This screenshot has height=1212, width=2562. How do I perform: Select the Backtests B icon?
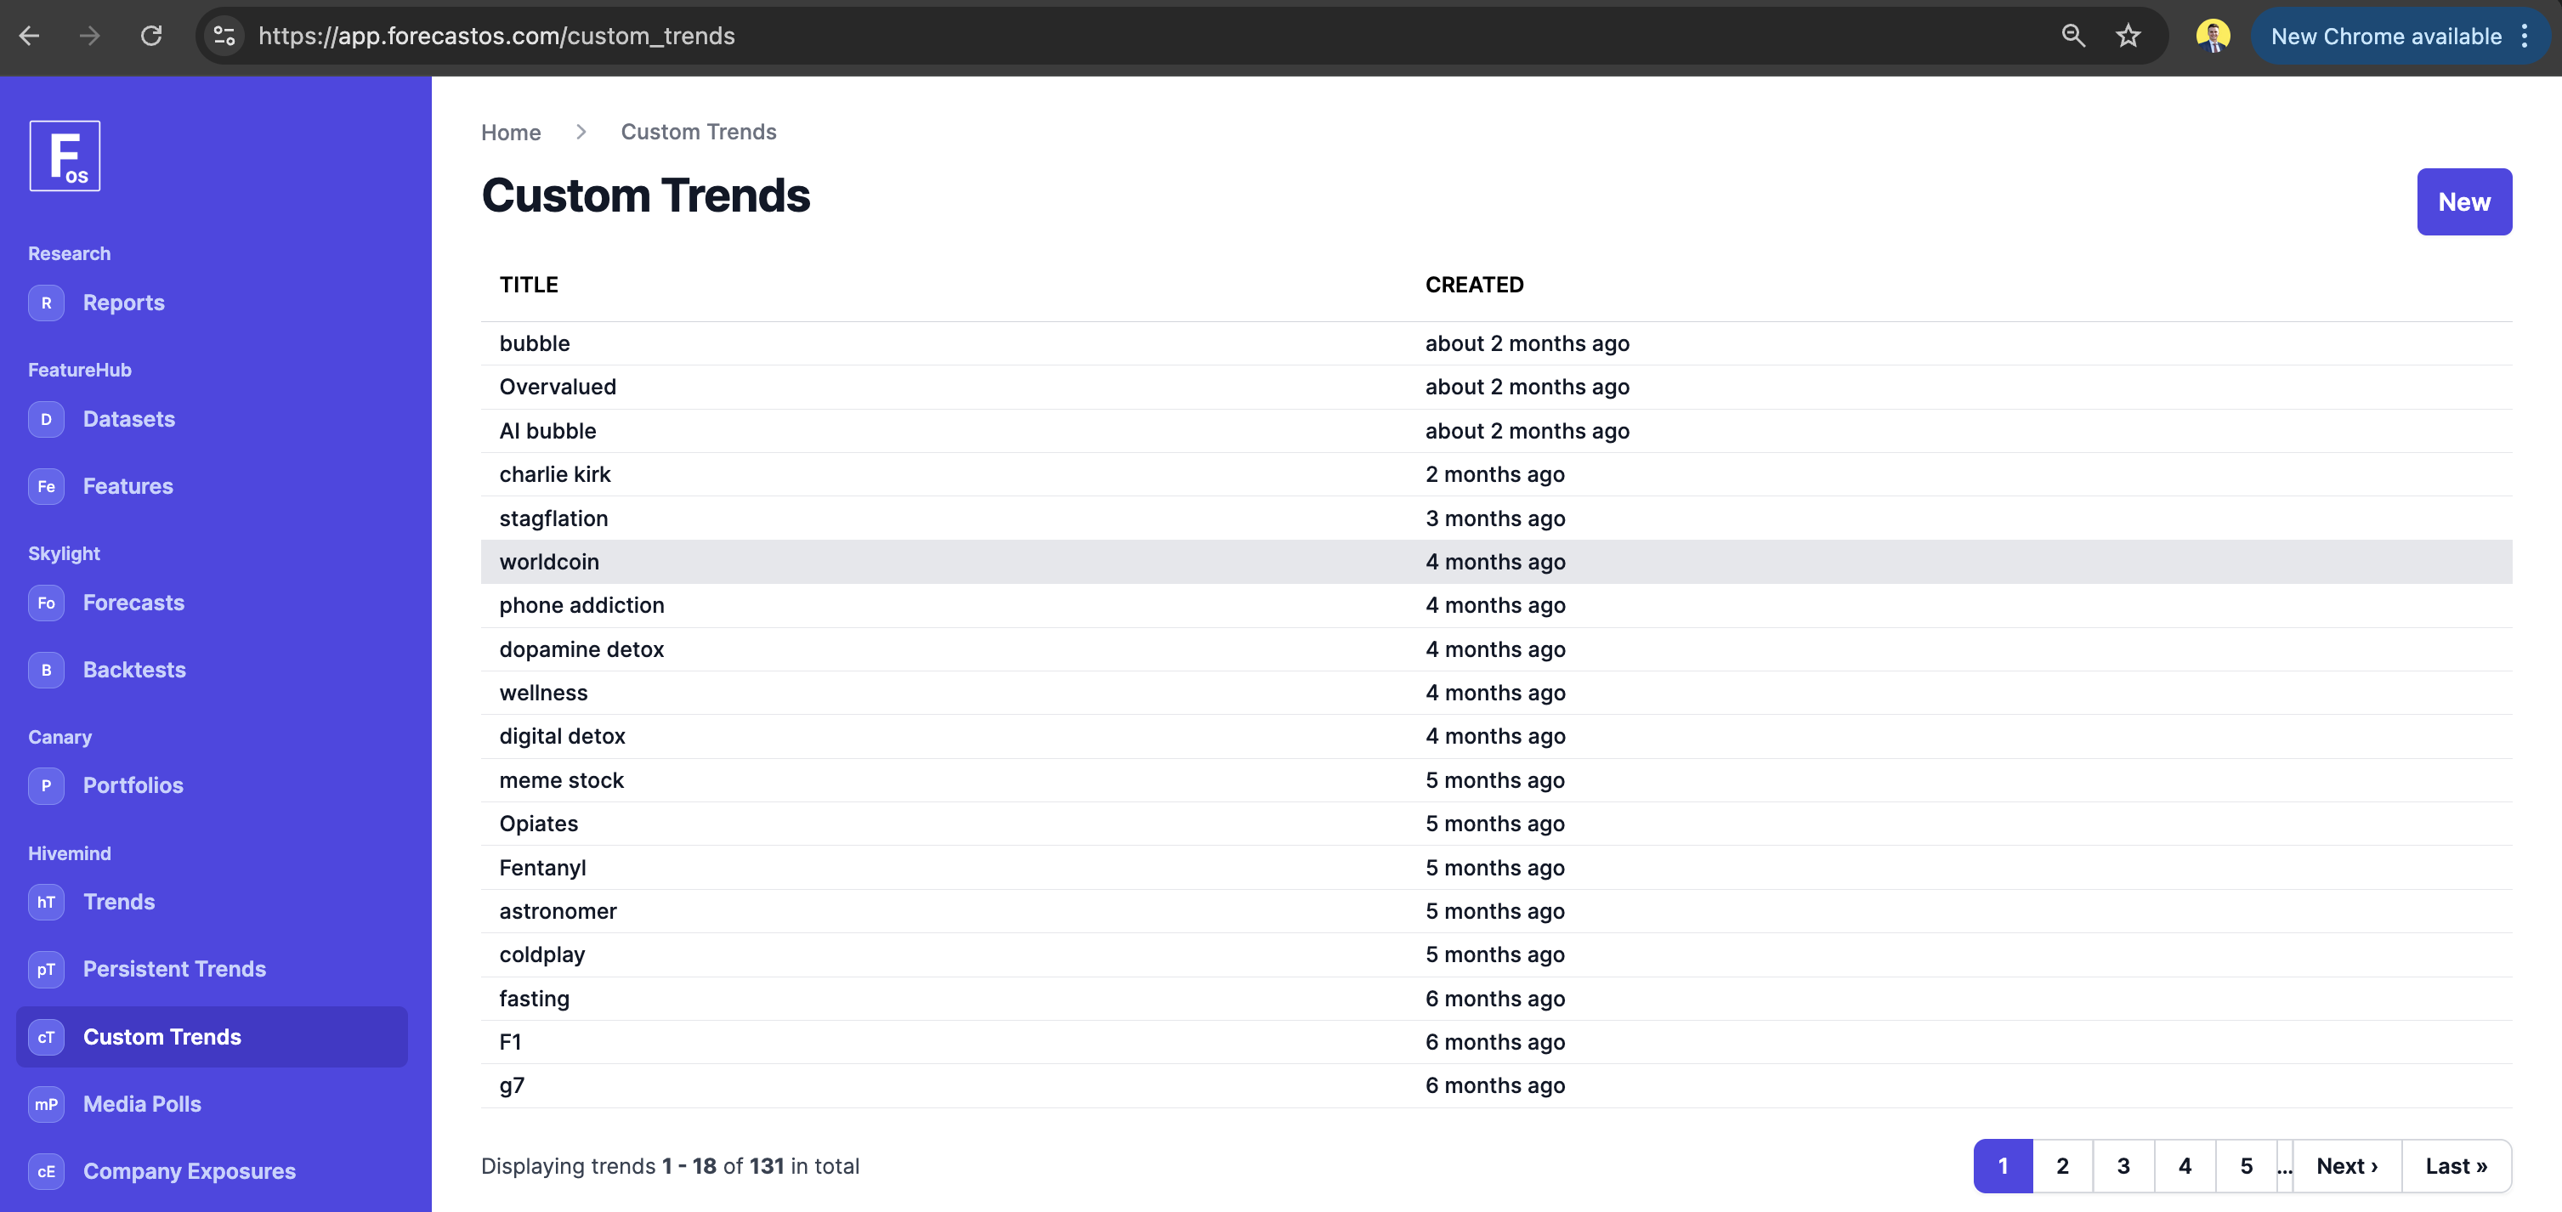coord(46,669)
